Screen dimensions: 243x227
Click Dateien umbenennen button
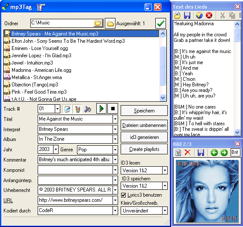144,125
